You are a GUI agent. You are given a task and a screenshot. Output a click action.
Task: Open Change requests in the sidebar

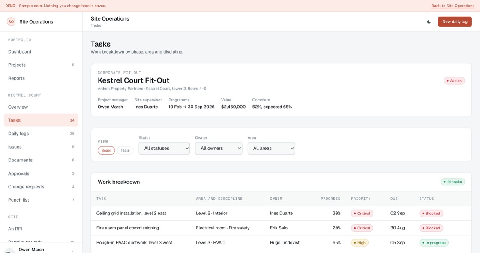(41, 187)
